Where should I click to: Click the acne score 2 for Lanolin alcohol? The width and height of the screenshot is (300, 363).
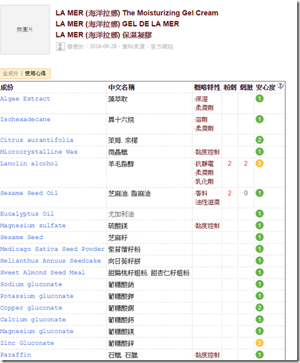tap(230, 164)
